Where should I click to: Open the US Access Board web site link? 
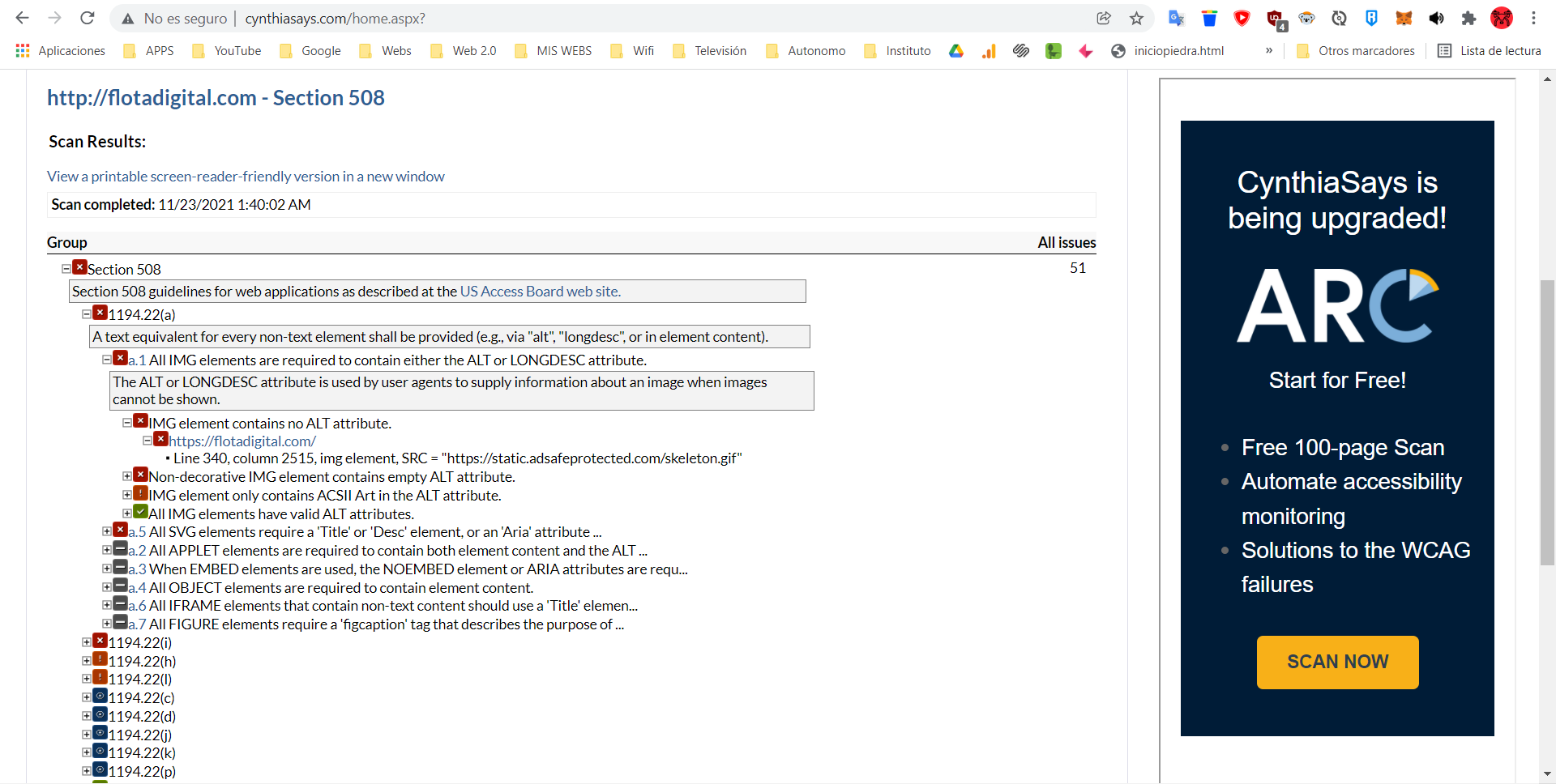pos(541,292)
